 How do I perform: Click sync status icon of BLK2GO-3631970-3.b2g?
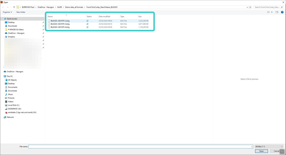tap(87, 24)
